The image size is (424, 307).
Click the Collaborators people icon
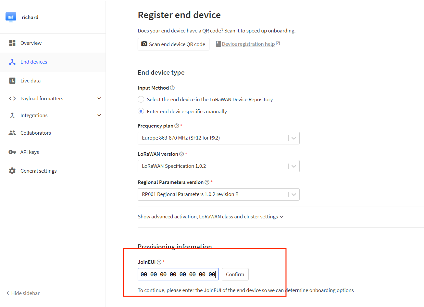pos(12,133)
